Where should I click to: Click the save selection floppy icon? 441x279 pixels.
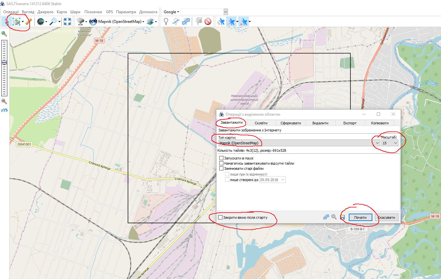coord(342,217)
